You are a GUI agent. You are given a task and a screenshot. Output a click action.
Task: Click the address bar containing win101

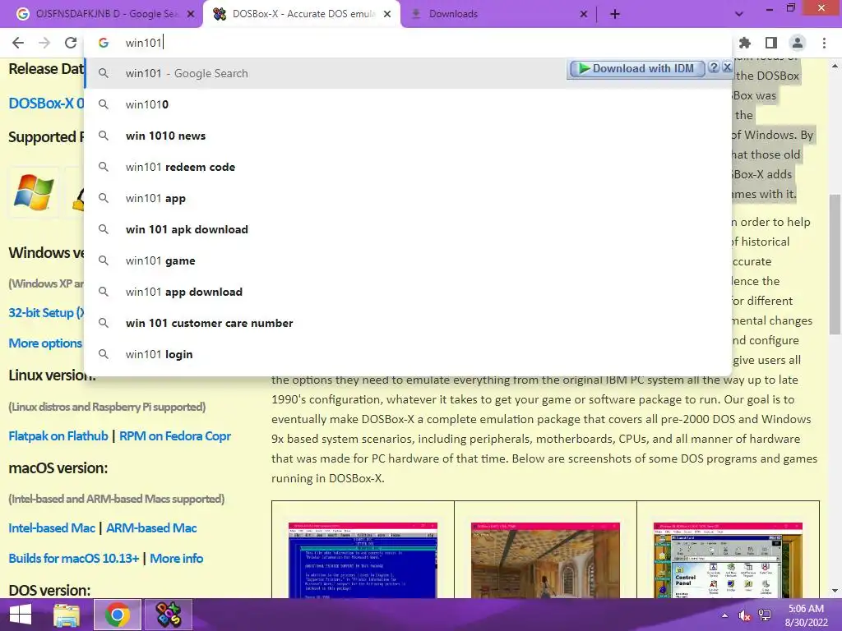[x=408, y=43]
